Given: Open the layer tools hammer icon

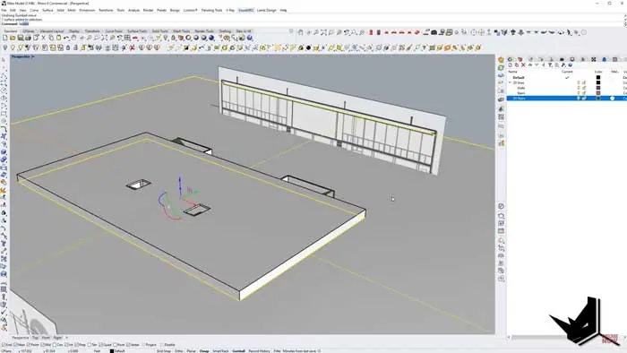Looking at the screenshot, I should click(x=563, y=65).
